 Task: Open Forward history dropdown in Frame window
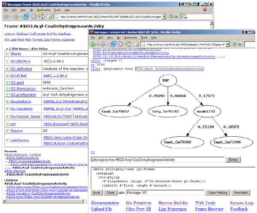[x=21, y=17]
